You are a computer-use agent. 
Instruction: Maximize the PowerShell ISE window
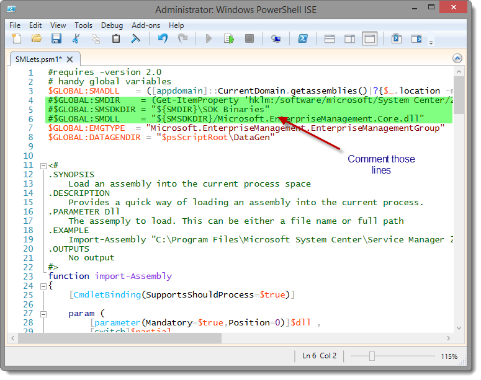click(431, 7)
